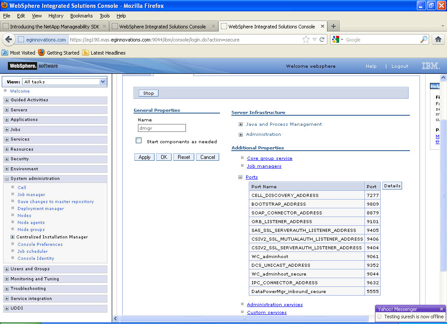Screen dimensions: 447x324
Task: Expand Jobs section
Action: pos(7,130)
